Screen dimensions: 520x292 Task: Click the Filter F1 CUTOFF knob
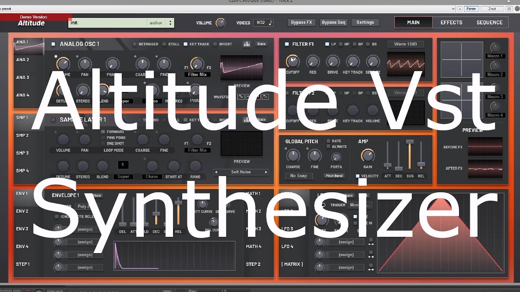(292, 61)
